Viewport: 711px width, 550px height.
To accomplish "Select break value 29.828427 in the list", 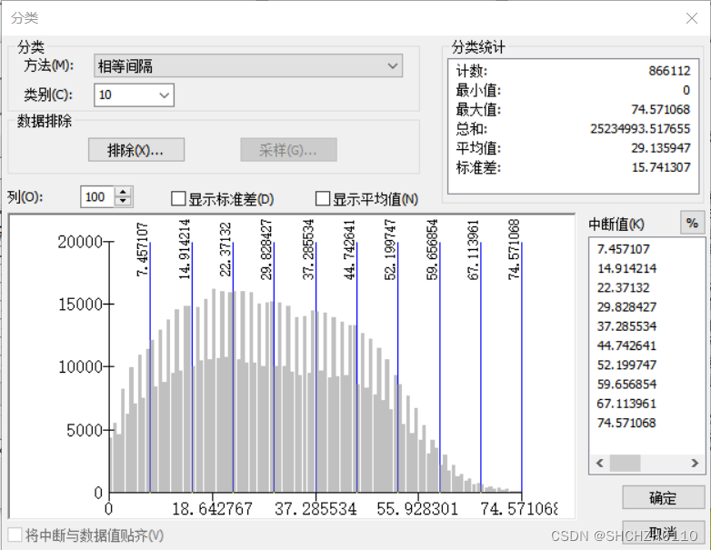I will coord(626,307).
